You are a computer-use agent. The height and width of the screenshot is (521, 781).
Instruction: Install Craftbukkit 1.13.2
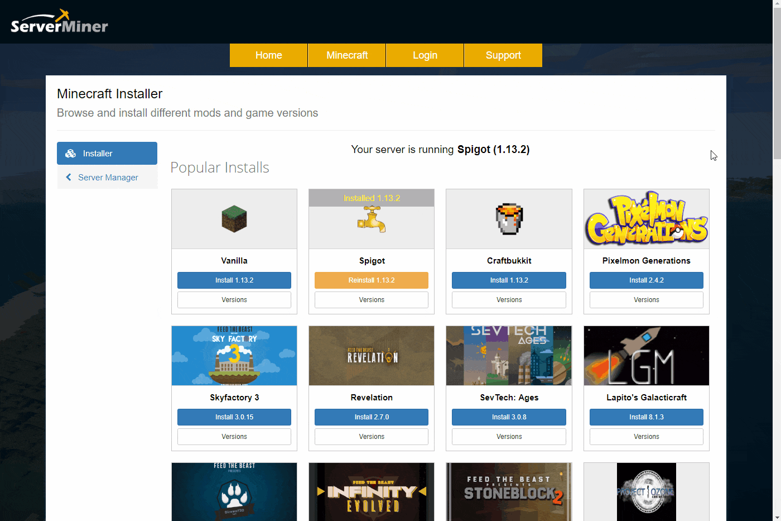(509, 280)
